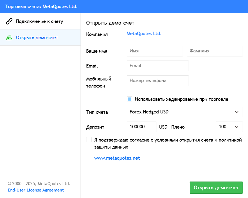Click the chevron arrow of account type dropdown
248x198 pixels.
237,112
